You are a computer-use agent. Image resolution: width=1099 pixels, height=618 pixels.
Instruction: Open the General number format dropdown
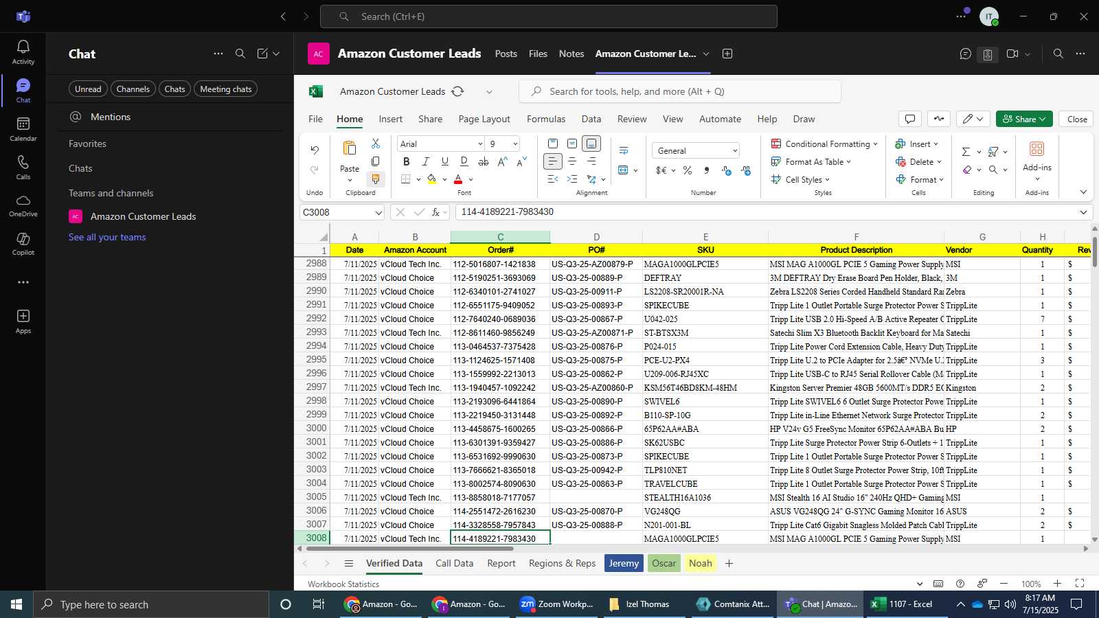[735, 150]
